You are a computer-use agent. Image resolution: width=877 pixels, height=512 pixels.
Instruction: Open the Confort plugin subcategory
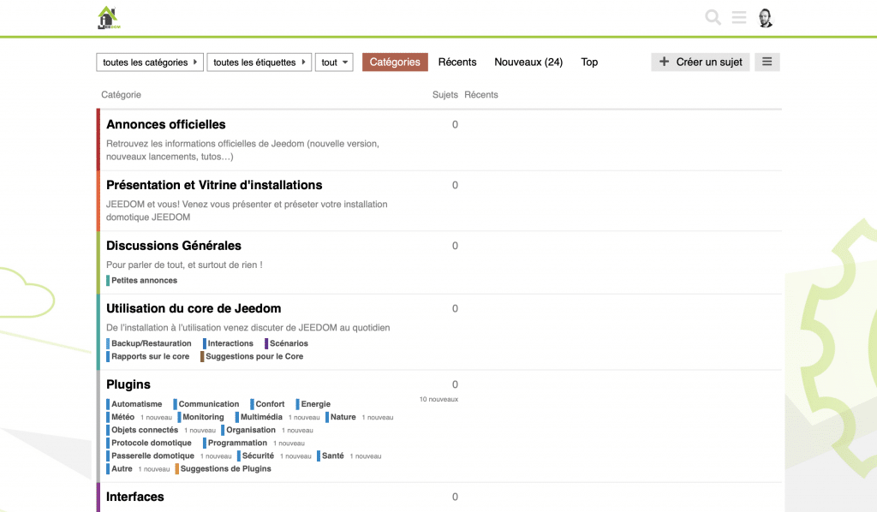[268, 404]
